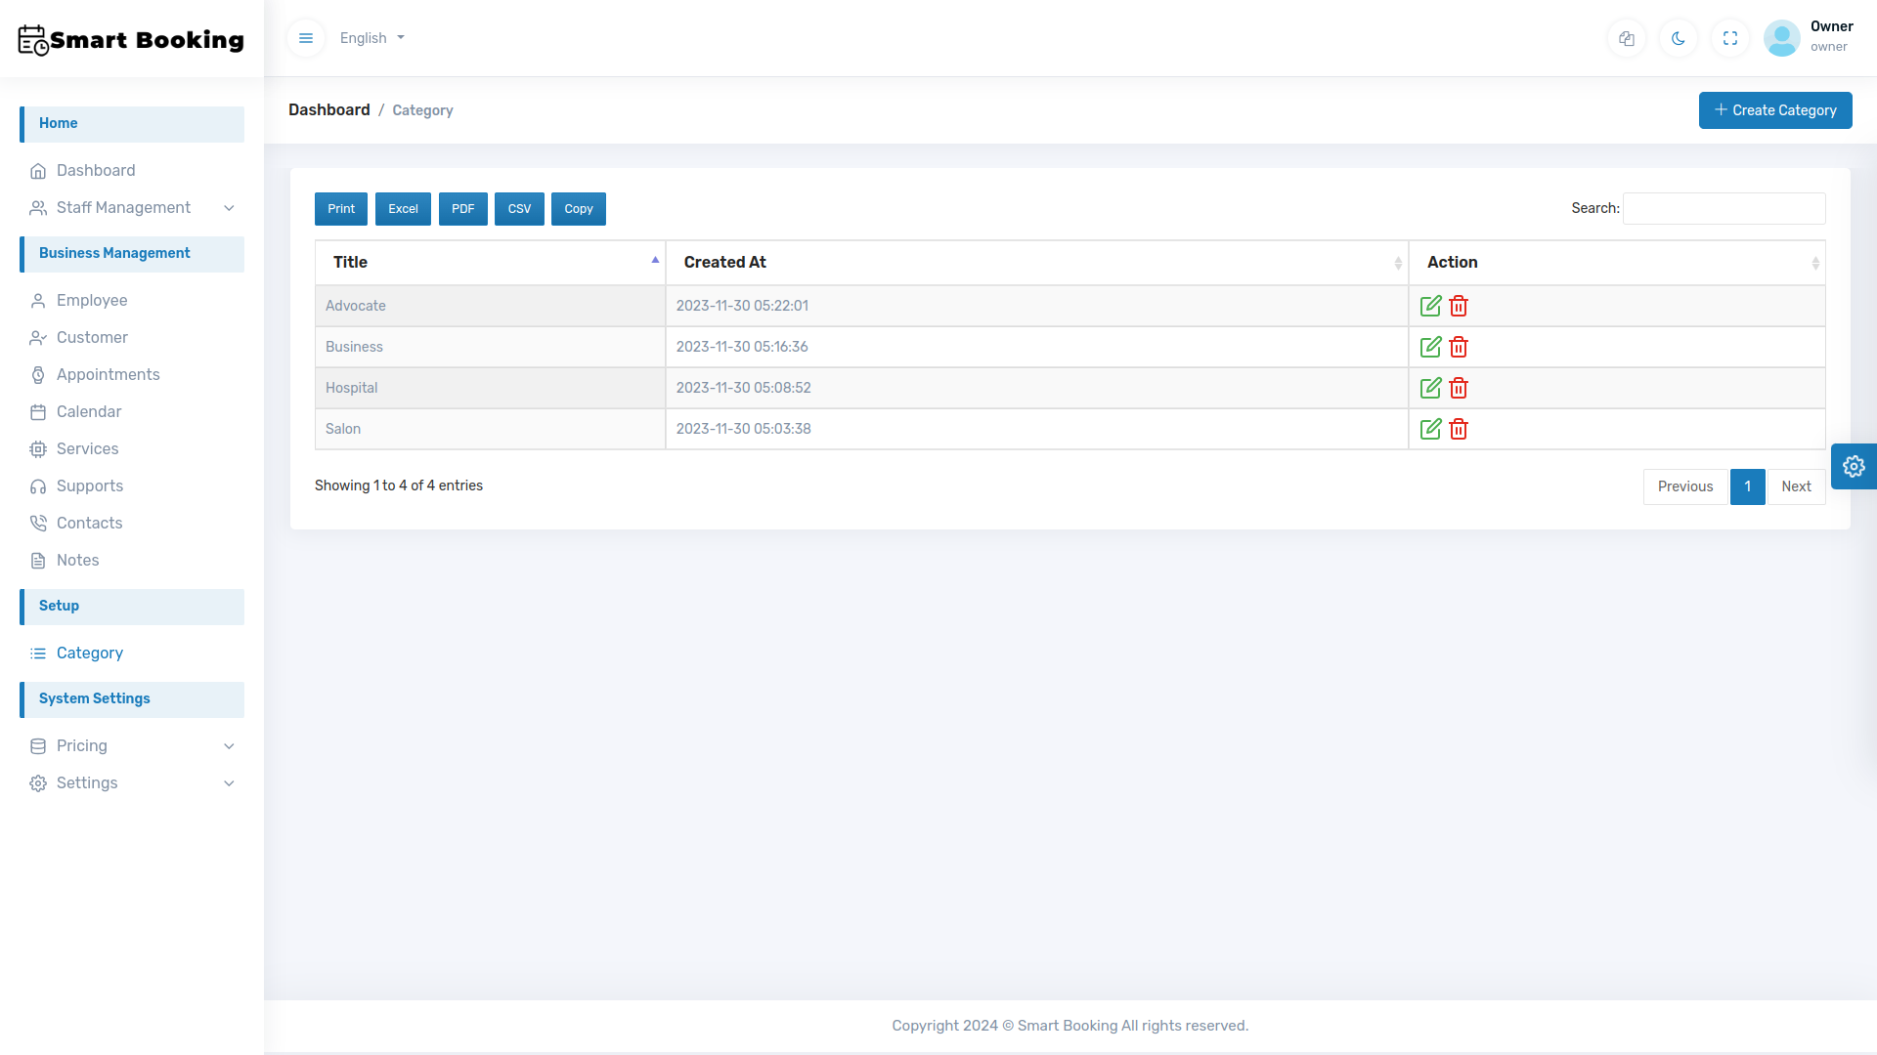The image size is (1877, 1055).
Task: Toggle the sidebar with the hamburger icon
Action: pyautogui.click(x=305, y=38)
